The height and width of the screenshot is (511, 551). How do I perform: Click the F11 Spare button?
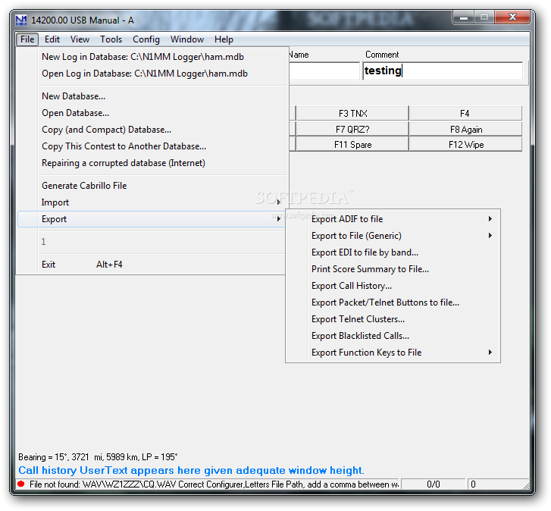point(352,145)
